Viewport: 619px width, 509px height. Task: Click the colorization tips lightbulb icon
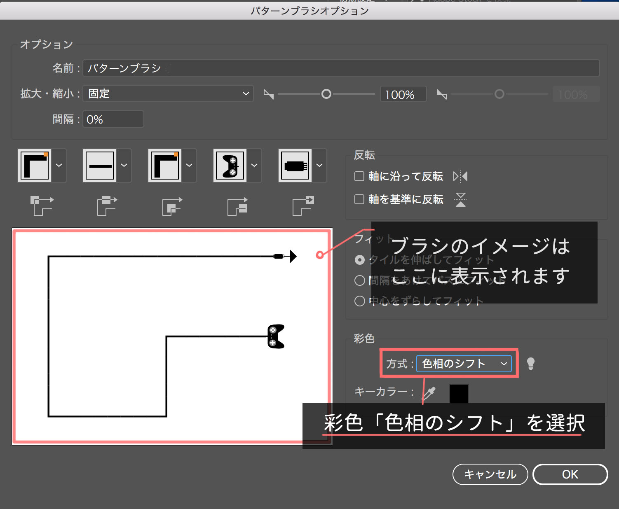click(531, 364)
